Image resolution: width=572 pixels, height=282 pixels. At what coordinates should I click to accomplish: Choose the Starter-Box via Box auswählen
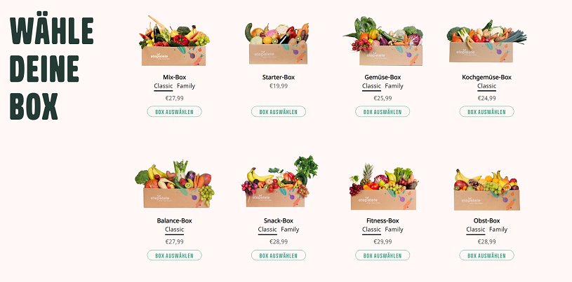[x=279, y=111]
